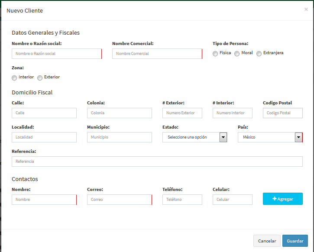
Task: Focus the Referencia text field
Action: (157, 162)
